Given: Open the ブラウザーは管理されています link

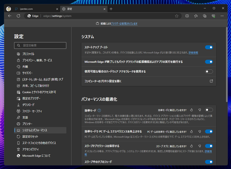Looking at the screenshot, I should pyautogui.click(x=124, y=24).
